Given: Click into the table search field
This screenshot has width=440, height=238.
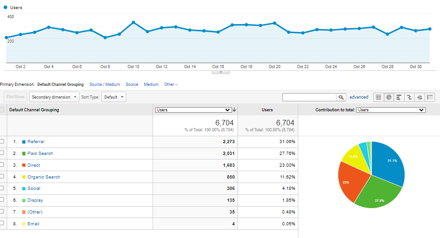Looking at the screenshot, I should [x=309, y=97].
